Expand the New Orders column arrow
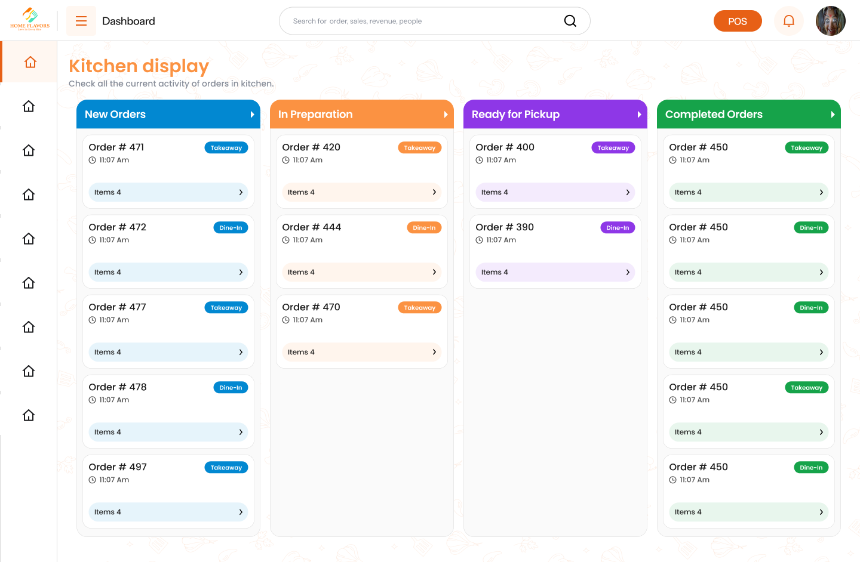Screen dimensions: 860x562 pos(252,115)
